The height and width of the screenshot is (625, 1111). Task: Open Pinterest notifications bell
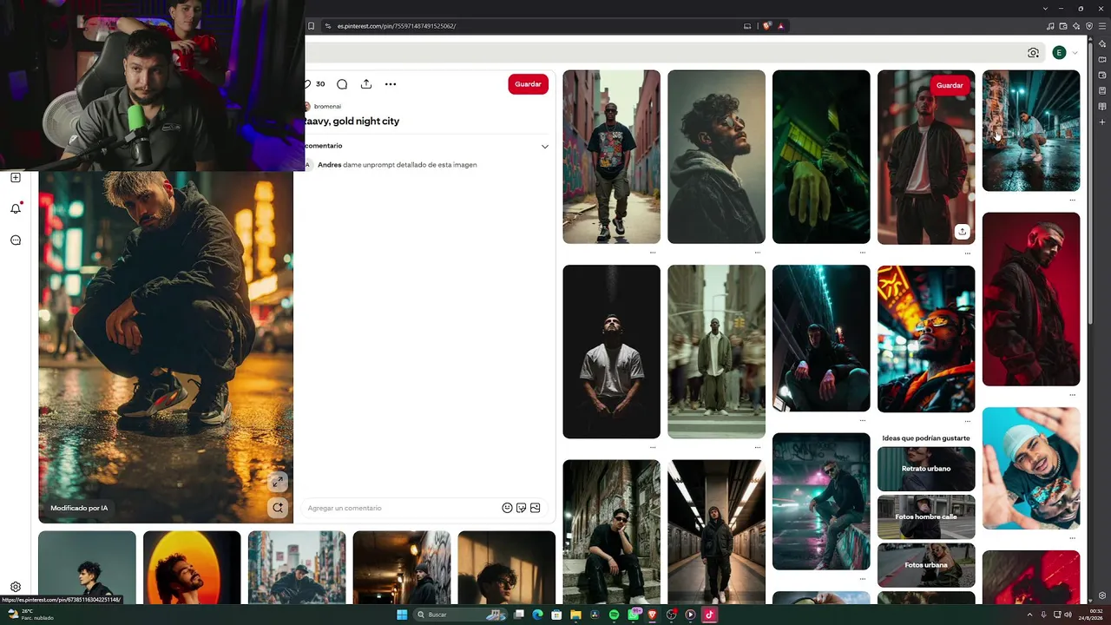click(x=16, y=208)
